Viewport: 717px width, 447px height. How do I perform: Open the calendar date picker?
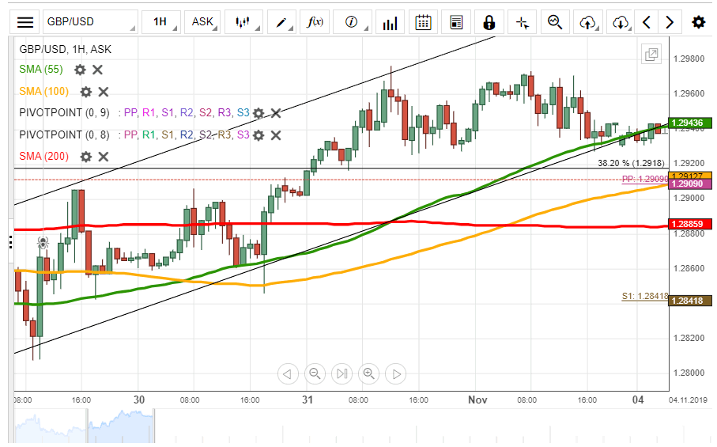[423, 22]
